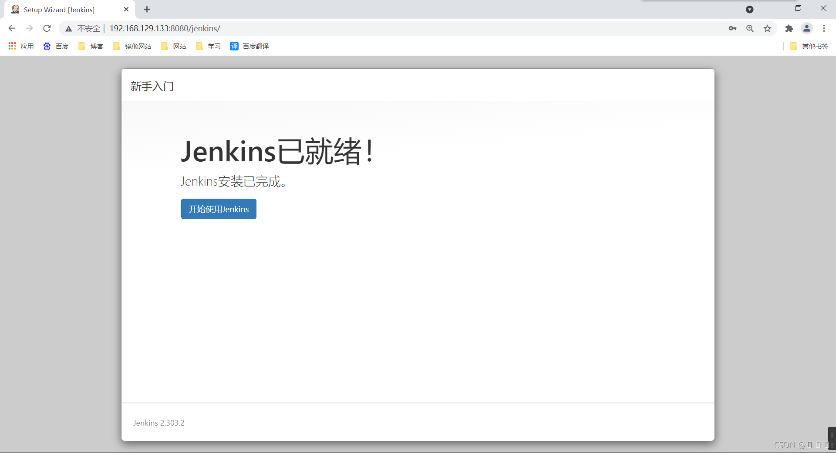Click the forward navigation arrow
The image size is (836, 453).
29,28
